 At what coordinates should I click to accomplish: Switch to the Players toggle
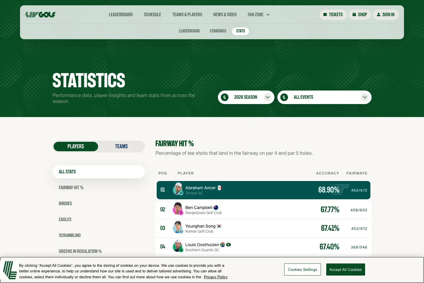click(x=76, y=147)
